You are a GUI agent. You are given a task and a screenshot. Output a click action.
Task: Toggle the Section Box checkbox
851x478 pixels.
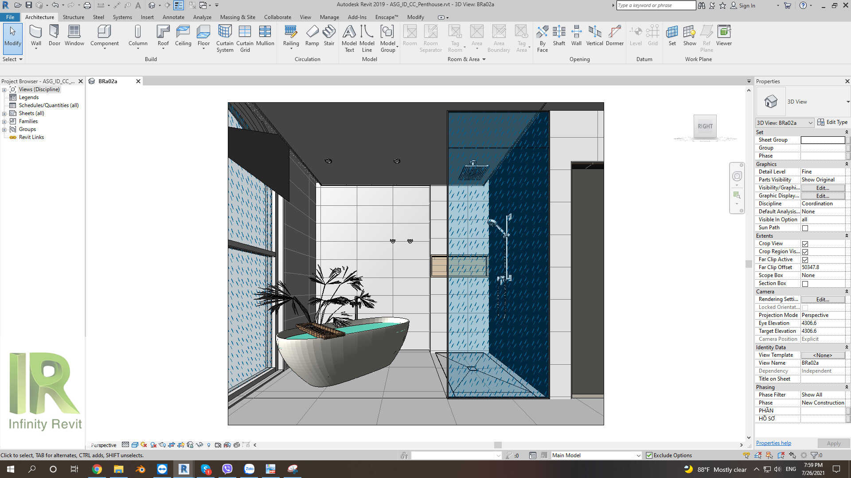coord(804,284)
